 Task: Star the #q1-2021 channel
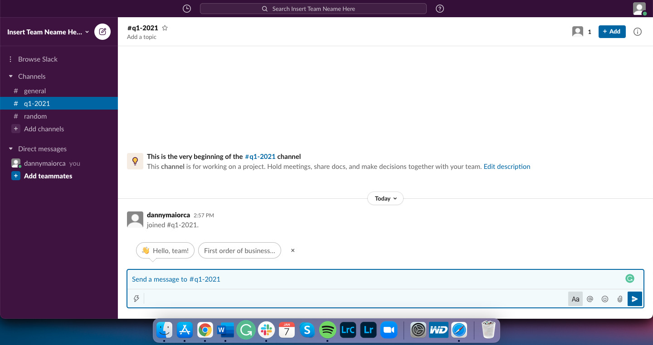(165, 28)
